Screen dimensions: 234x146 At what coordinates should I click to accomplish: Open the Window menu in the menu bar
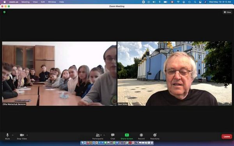click(52, 2)
